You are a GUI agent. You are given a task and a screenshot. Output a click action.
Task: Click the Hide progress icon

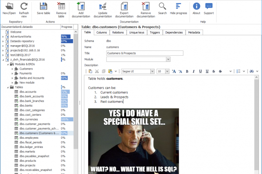click(x=178, y=7)
